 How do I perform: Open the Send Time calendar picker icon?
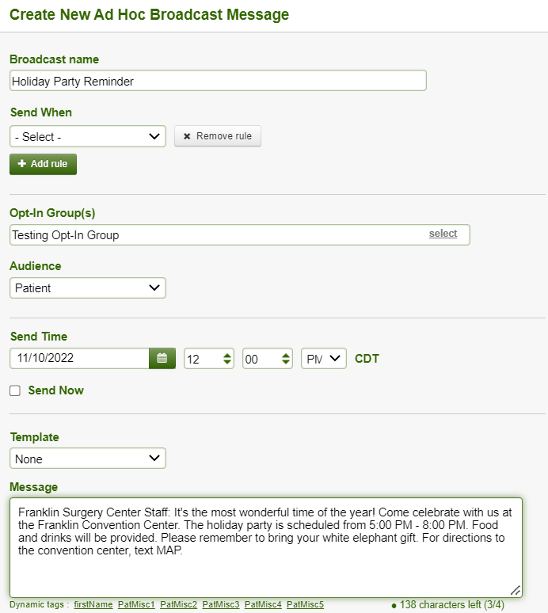(162, 358)
